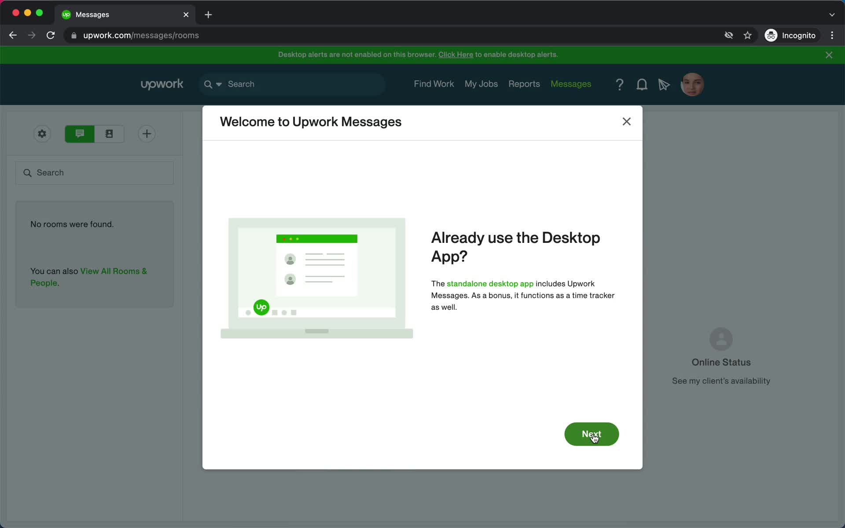Expand the search type dropdown arrow

[219, 84]
